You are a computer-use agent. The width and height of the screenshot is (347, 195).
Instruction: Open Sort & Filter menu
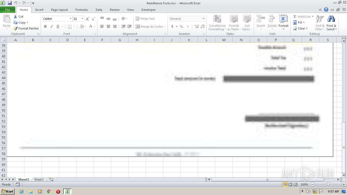(320, 23)
